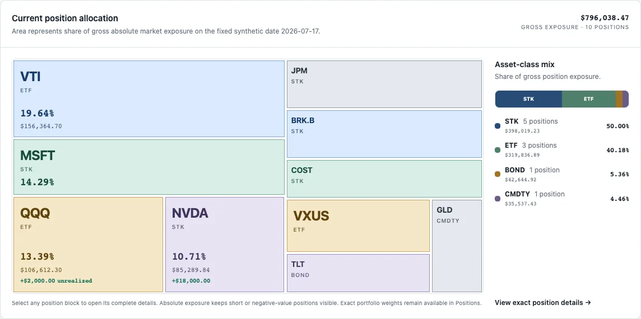Screen dimensions: 641x319
Task: Click the $796,038.47 gross exposure value
Action: point(605,17)
